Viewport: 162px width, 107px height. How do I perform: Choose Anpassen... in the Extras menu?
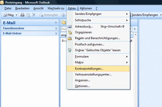[98, 80]
